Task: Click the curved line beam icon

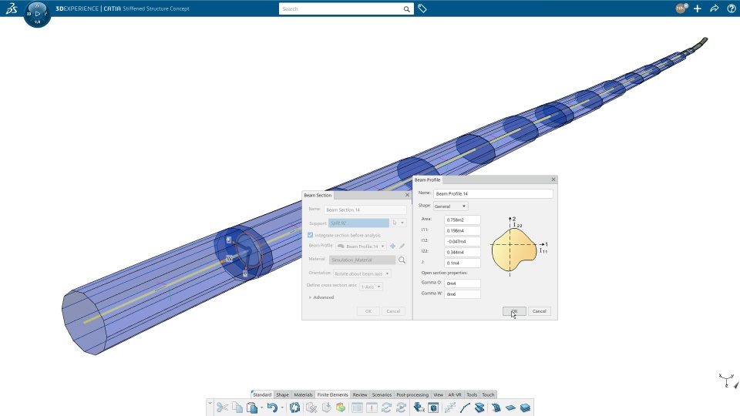Action: click(465, 408)
